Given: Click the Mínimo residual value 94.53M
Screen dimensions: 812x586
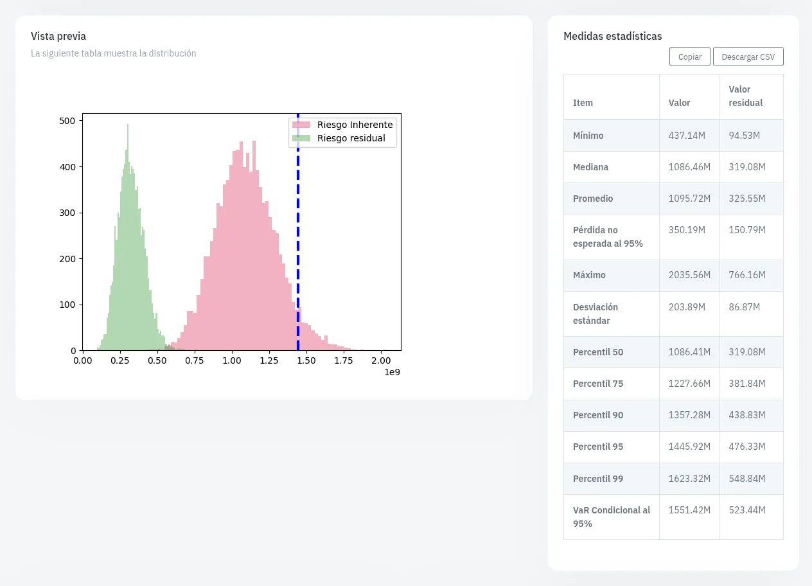Looking at the screenshot, I should [745, 136].
